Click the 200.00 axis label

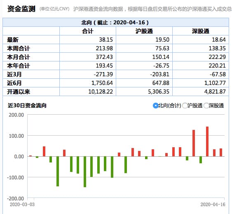pyautogui.click(x=16, y=115)
